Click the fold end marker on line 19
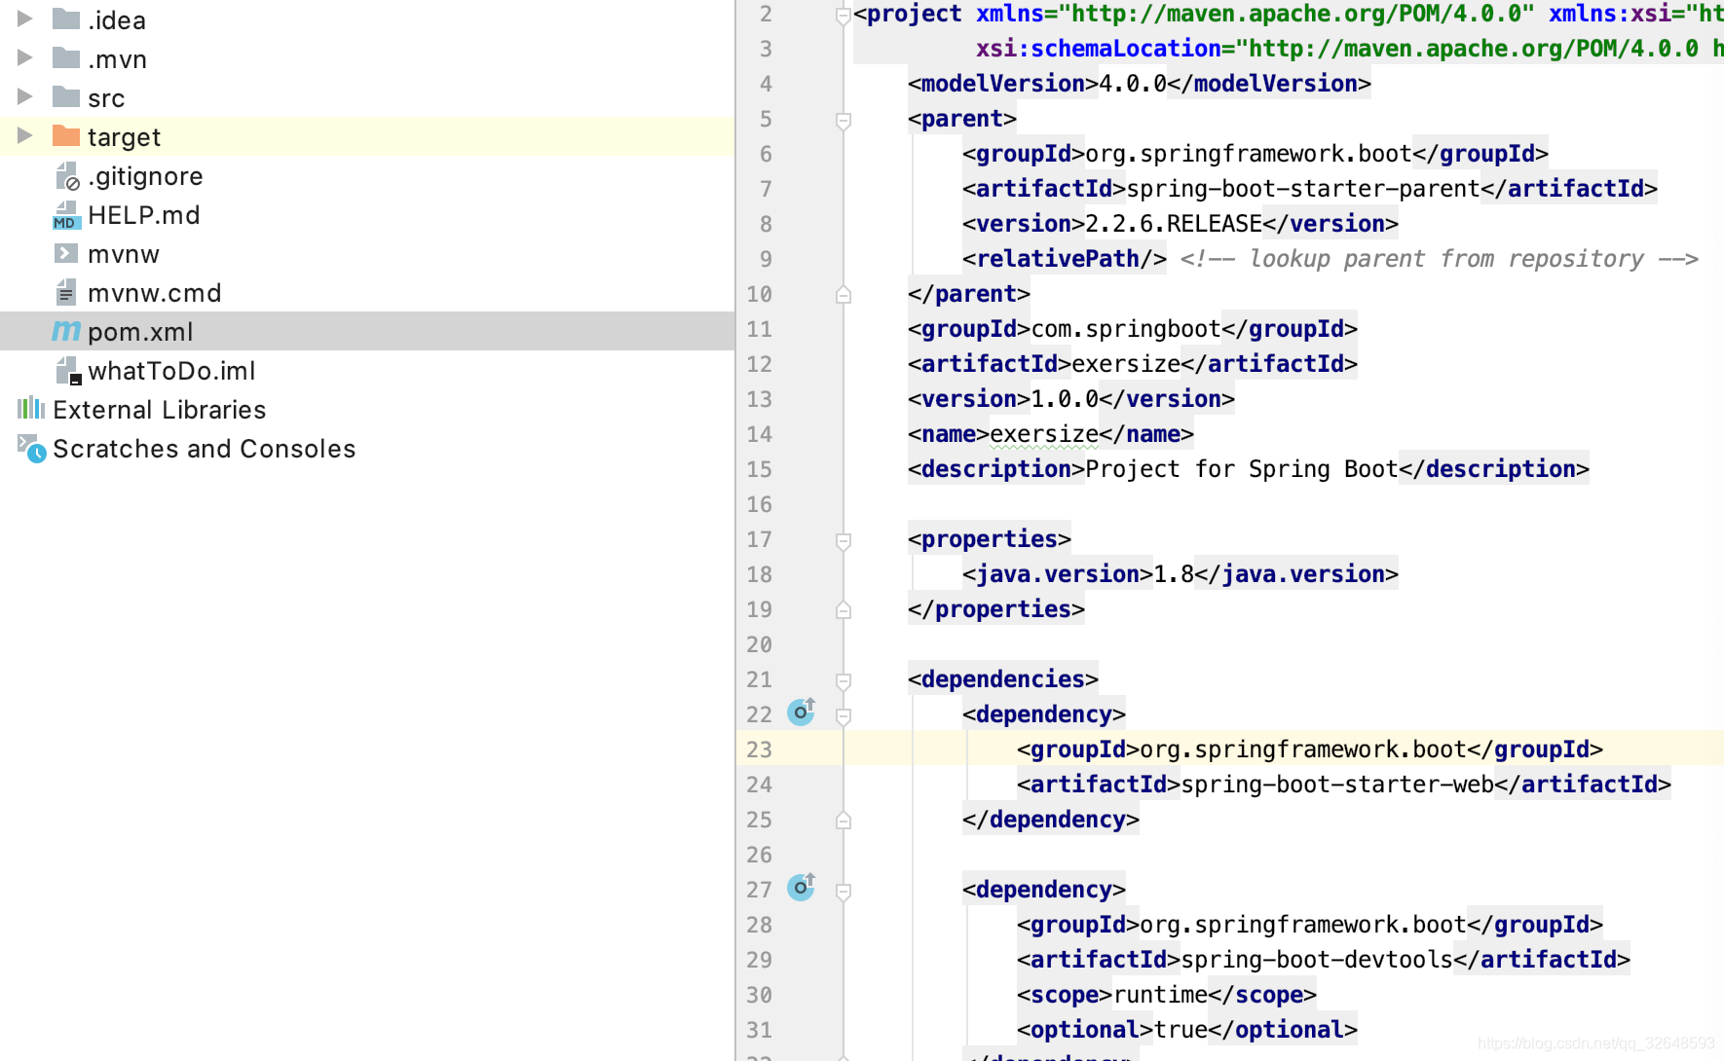Image resolution: width=1724 pixels, height=1061 pixels. [843, 609]
